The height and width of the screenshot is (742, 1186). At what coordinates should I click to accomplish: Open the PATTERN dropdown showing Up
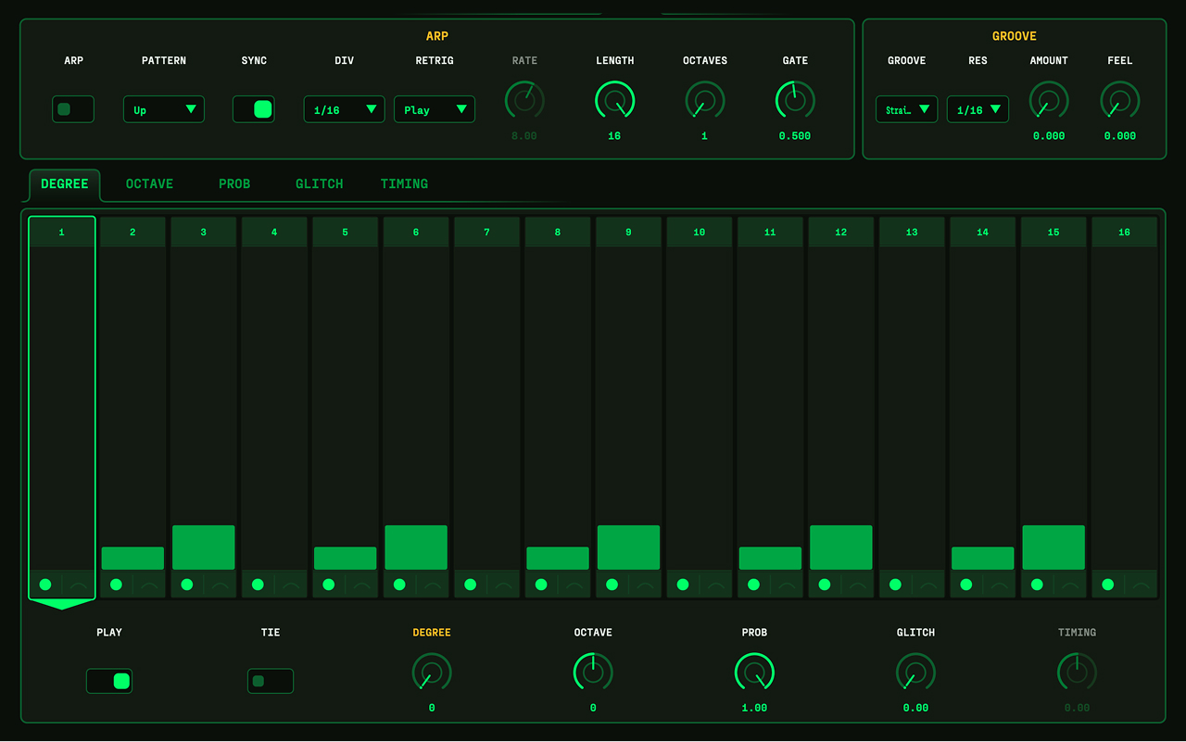click(164, 109)
